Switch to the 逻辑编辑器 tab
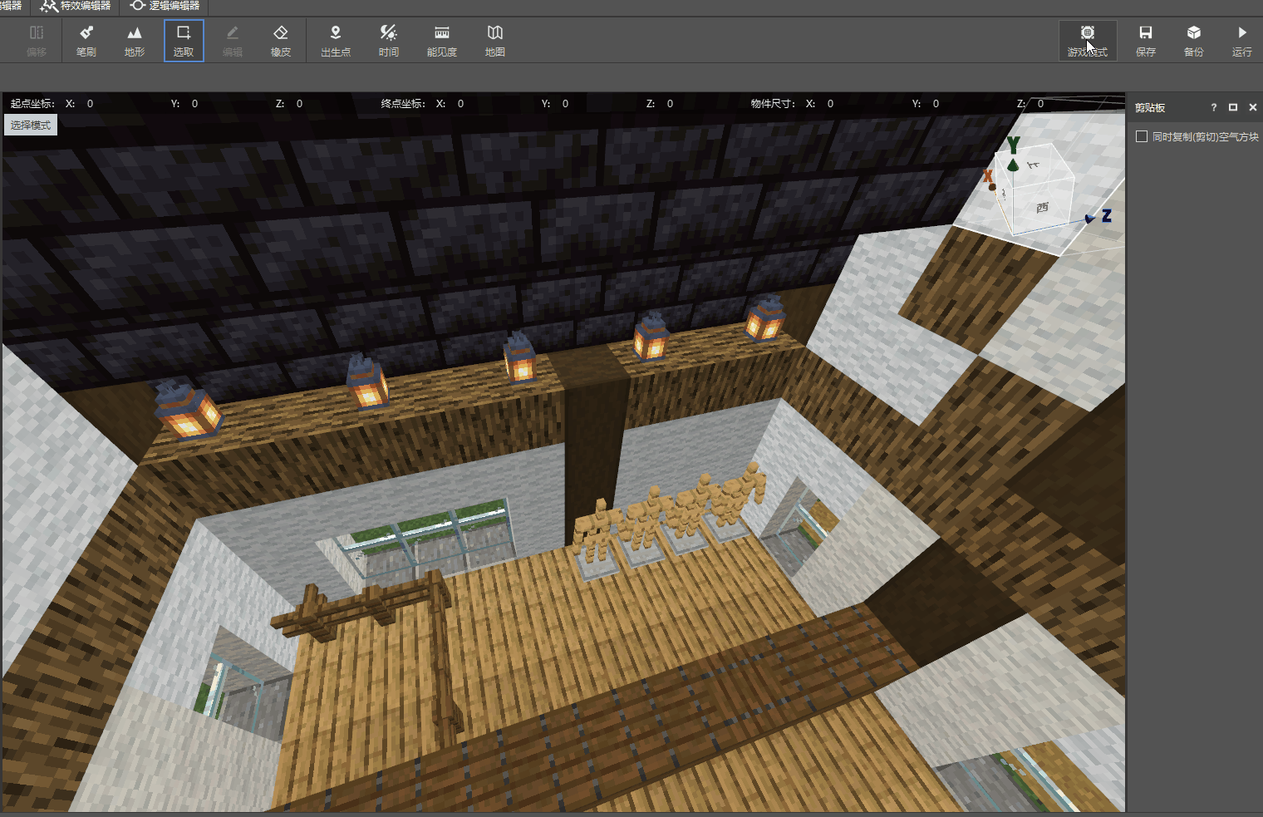Screen dimensions: 1263x817 (x=165, y=7)
